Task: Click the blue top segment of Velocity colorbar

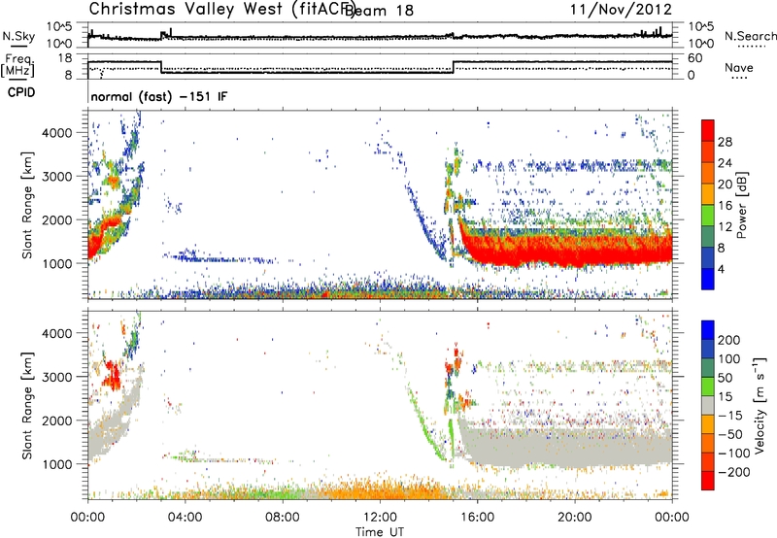Action: (x=708, y=330)
